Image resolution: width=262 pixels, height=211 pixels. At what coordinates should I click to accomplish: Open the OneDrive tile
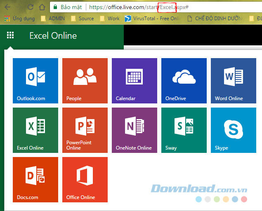point(184,80)
